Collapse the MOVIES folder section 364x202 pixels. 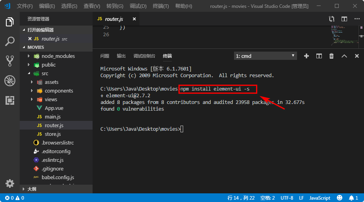click(24, 47)
